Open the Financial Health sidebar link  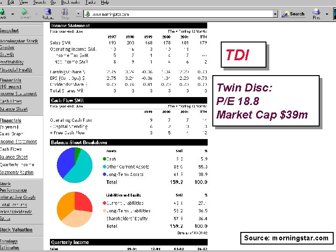[x=16, y=70]
